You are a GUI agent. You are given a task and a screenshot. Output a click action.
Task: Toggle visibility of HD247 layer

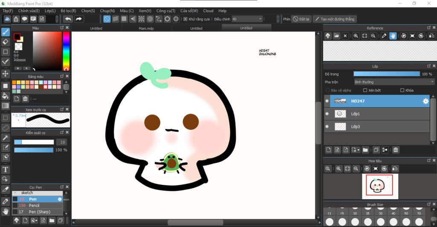[327, 101]
